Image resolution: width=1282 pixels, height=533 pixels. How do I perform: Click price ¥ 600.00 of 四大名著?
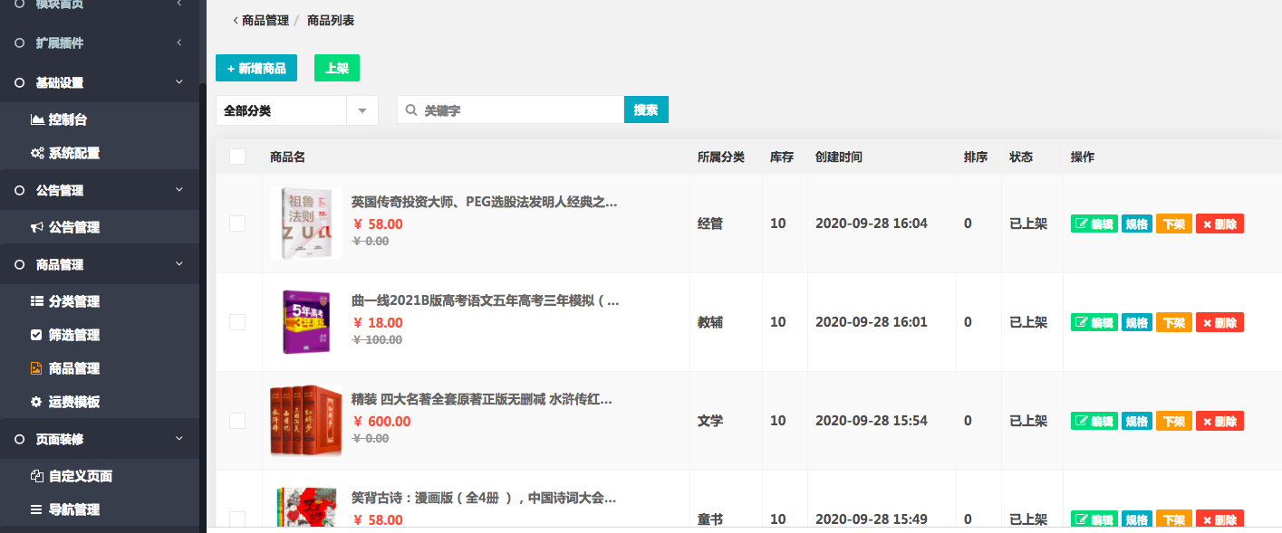[x=381, y=421]
